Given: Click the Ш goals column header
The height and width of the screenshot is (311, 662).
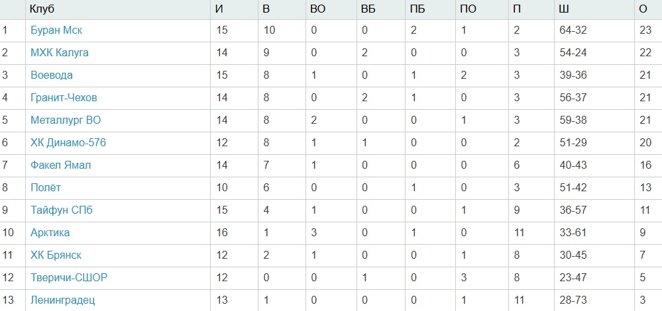Looking at the screenshot, I should (x=564, y=9).
